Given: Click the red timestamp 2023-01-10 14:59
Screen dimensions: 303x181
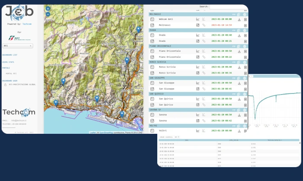Looking at the screenshot, I should pos(222,25).
